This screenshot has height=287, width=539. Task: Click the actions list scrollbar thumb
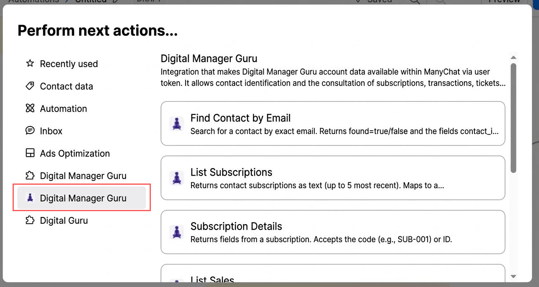(x=513, y=118)
